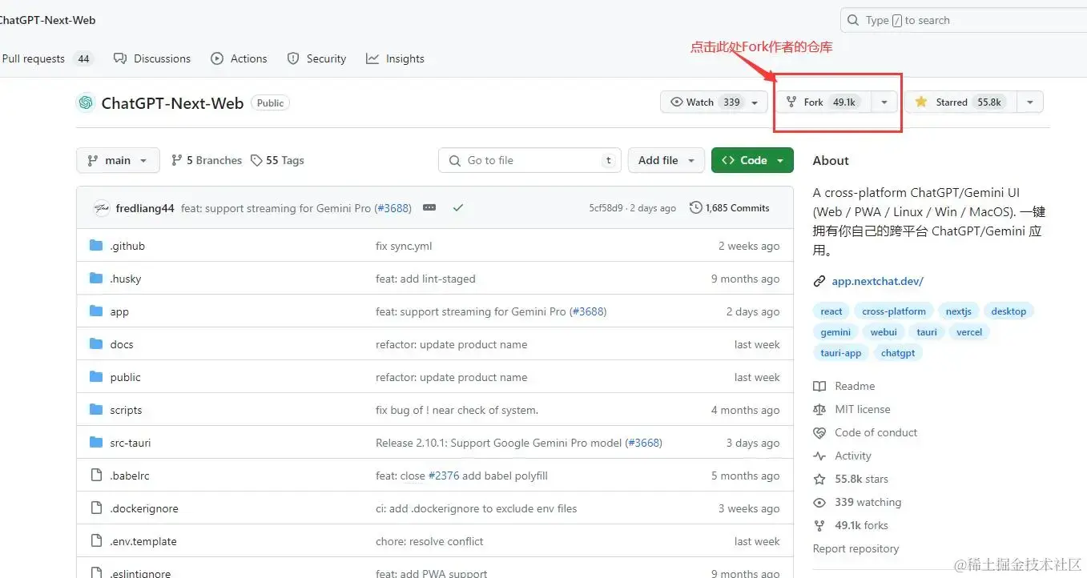Click the eye icon beside 339 watching

click(x=819, y=502)
